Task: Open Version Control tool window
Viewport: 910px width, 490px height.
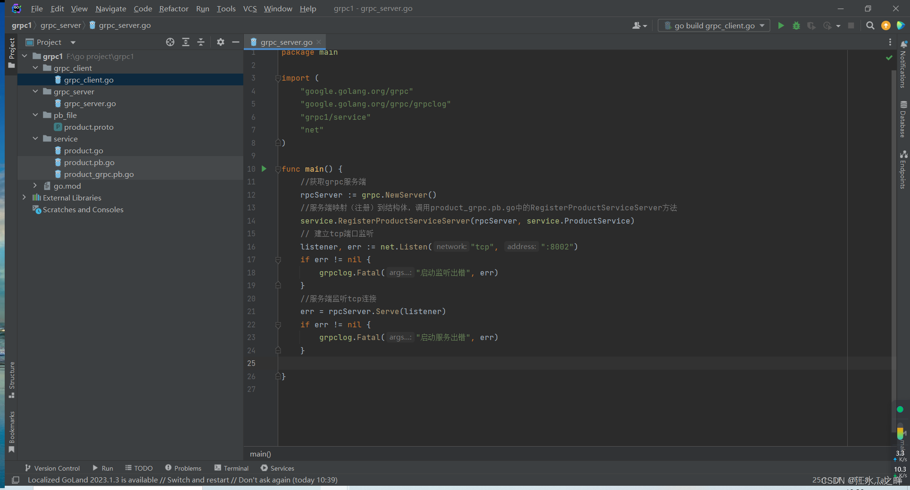Action: [x=52, y=468]
